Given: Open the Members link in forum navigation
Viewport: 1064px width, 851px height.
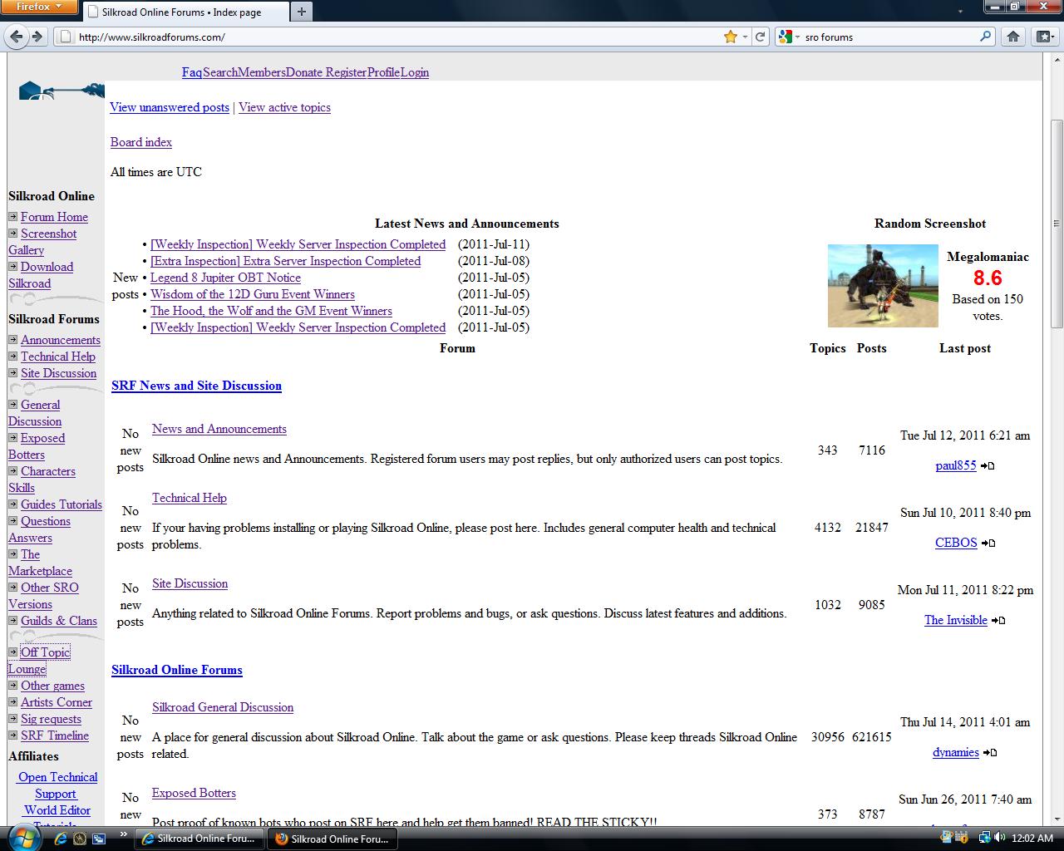Looking at the screenshot, I should click(x=262, y=72).
